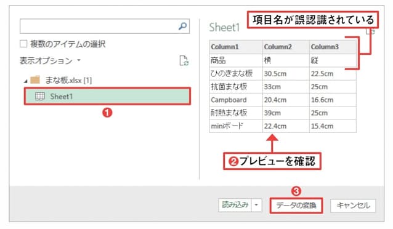Click the Column1 header in preview
393x229 pixels.
(236, 47)
